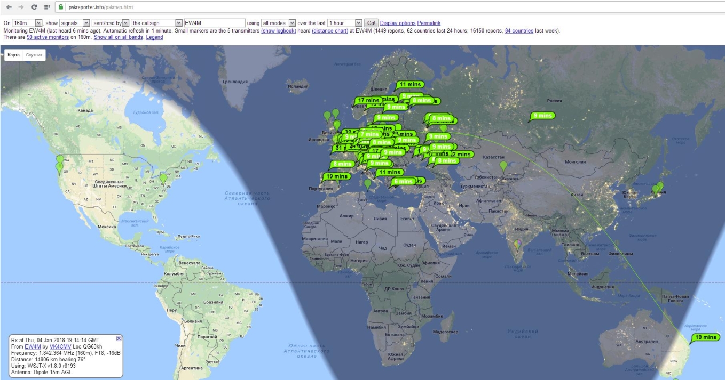Open the browser apps grid icon
The height and width of the screenshot is (380, 725).
click(x=47, y=7)
